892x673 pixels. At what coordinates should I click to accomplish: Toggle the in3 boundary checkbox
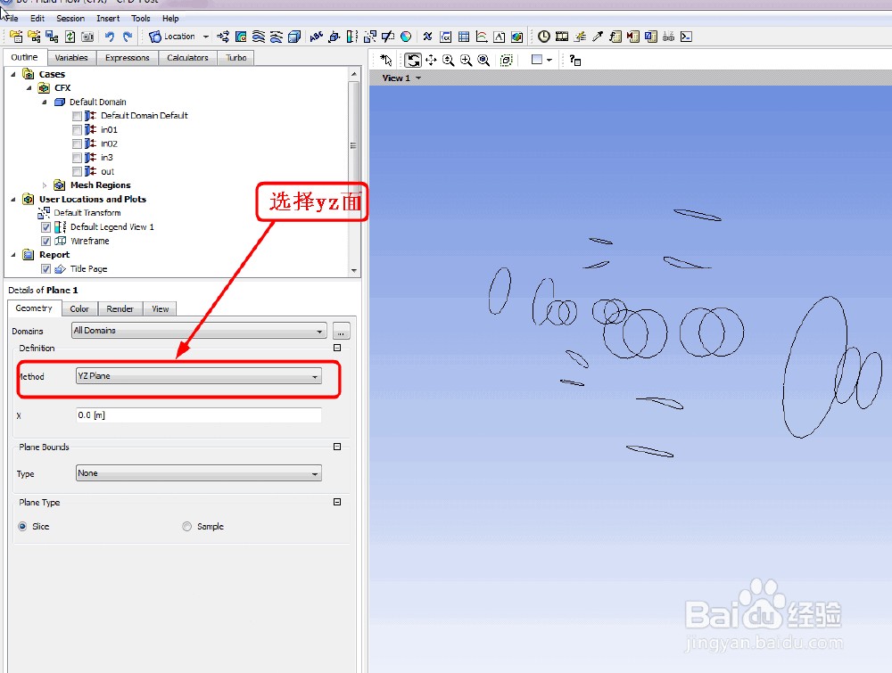pos(78,158)
